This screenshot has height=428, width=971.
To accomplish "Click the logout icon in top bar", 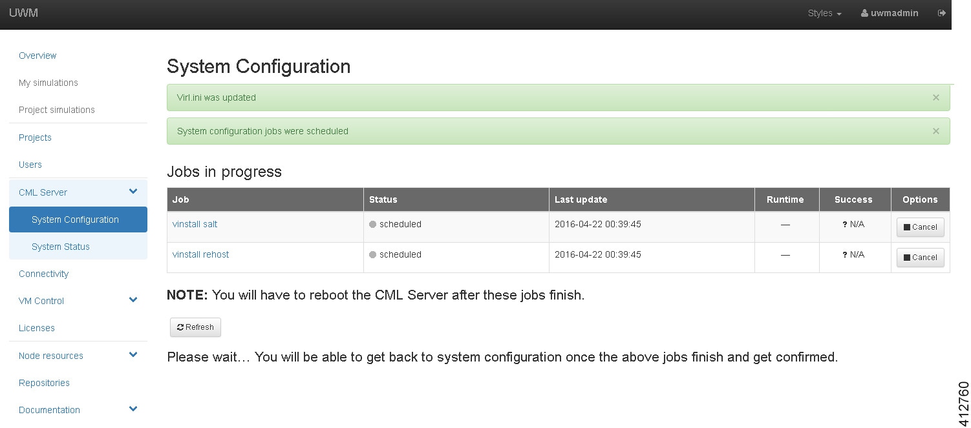I will 942,13.
